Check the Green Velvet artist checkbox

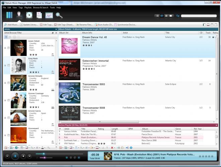[x=9, y=48]
